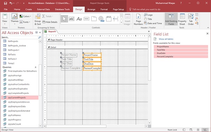Click the Tab Order icon
The image size is (211, 132).
click(x=191, y=19)
